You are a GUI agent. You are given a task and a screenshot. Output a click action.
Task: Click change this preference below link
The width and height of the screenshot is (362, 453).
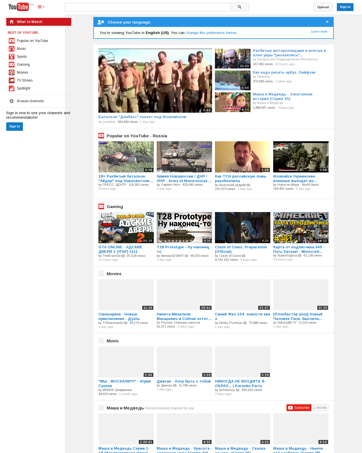pos(211,33)
